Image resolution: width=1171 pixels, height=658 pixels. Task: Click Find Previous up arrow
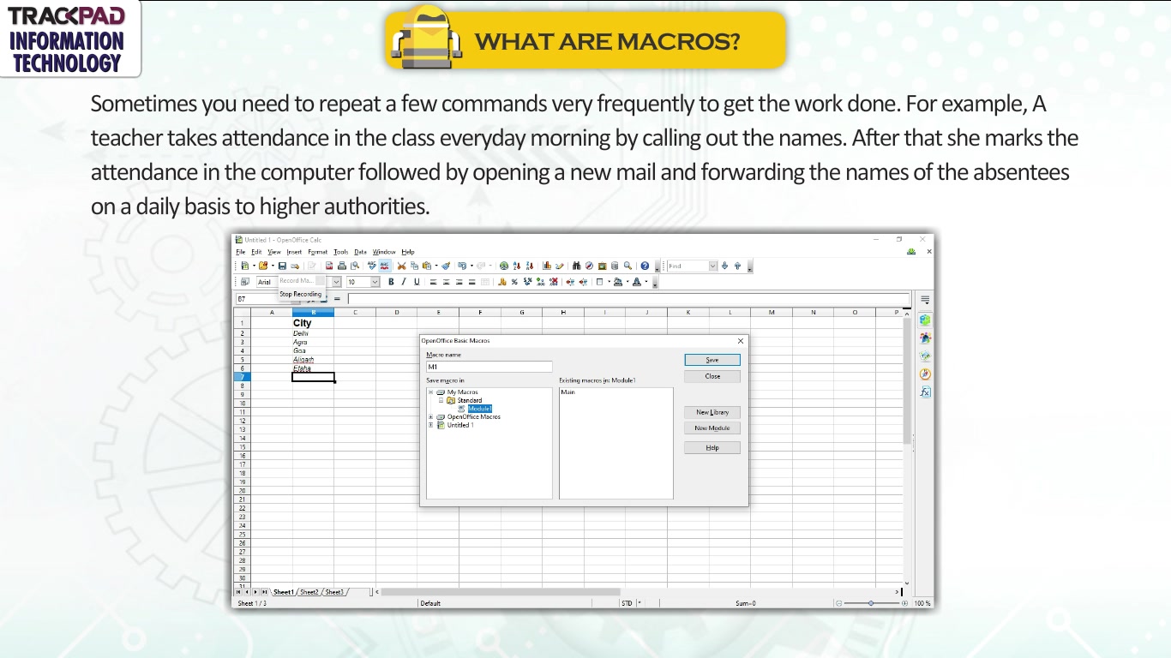737,266
